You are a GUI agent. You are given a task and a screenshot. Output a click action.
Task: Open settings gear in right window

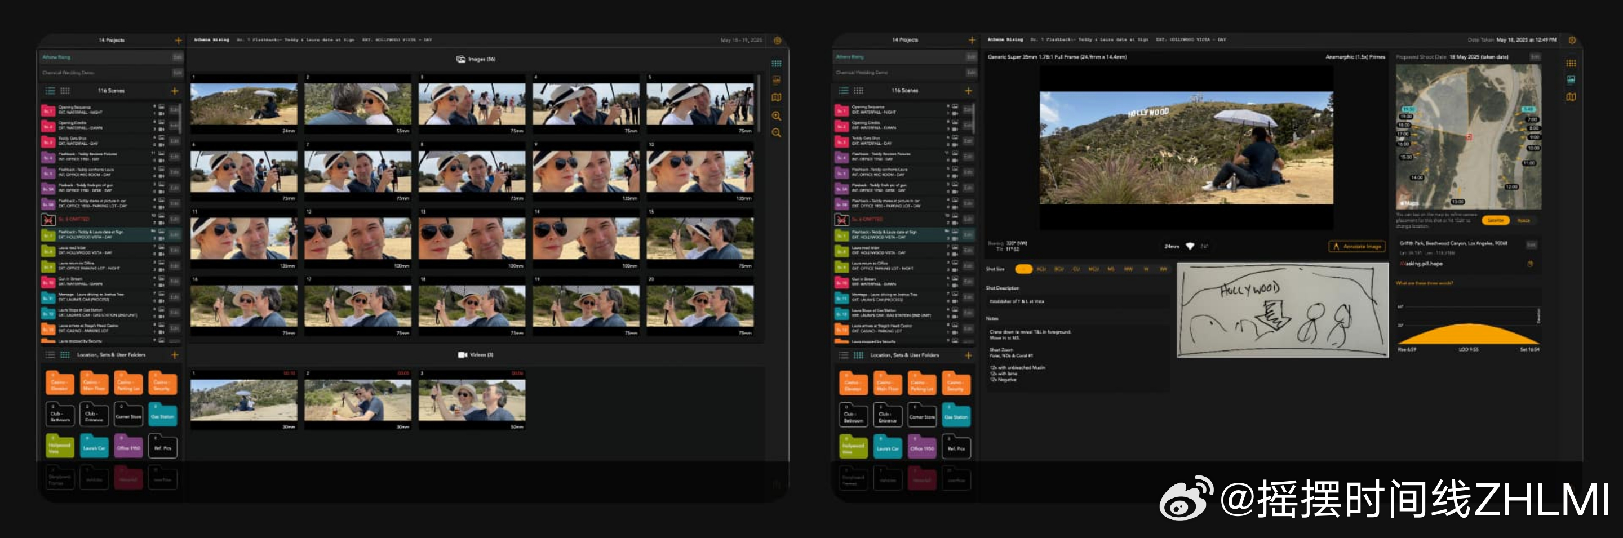(1572, 41)
